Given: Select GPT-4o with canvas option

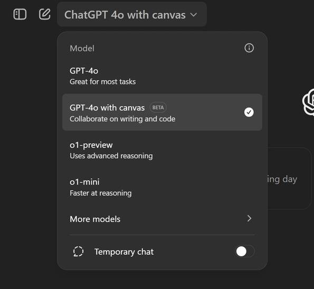Looking at the screenshot, I should (162, 112).
